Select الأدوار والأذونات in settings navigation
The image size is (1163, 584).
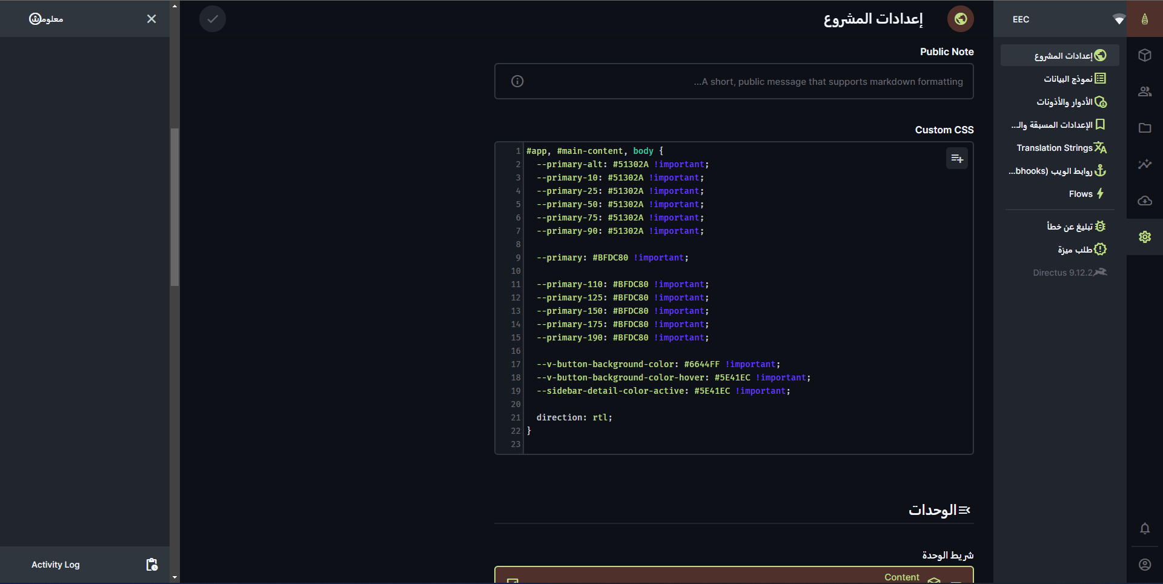click(1060, 102)
